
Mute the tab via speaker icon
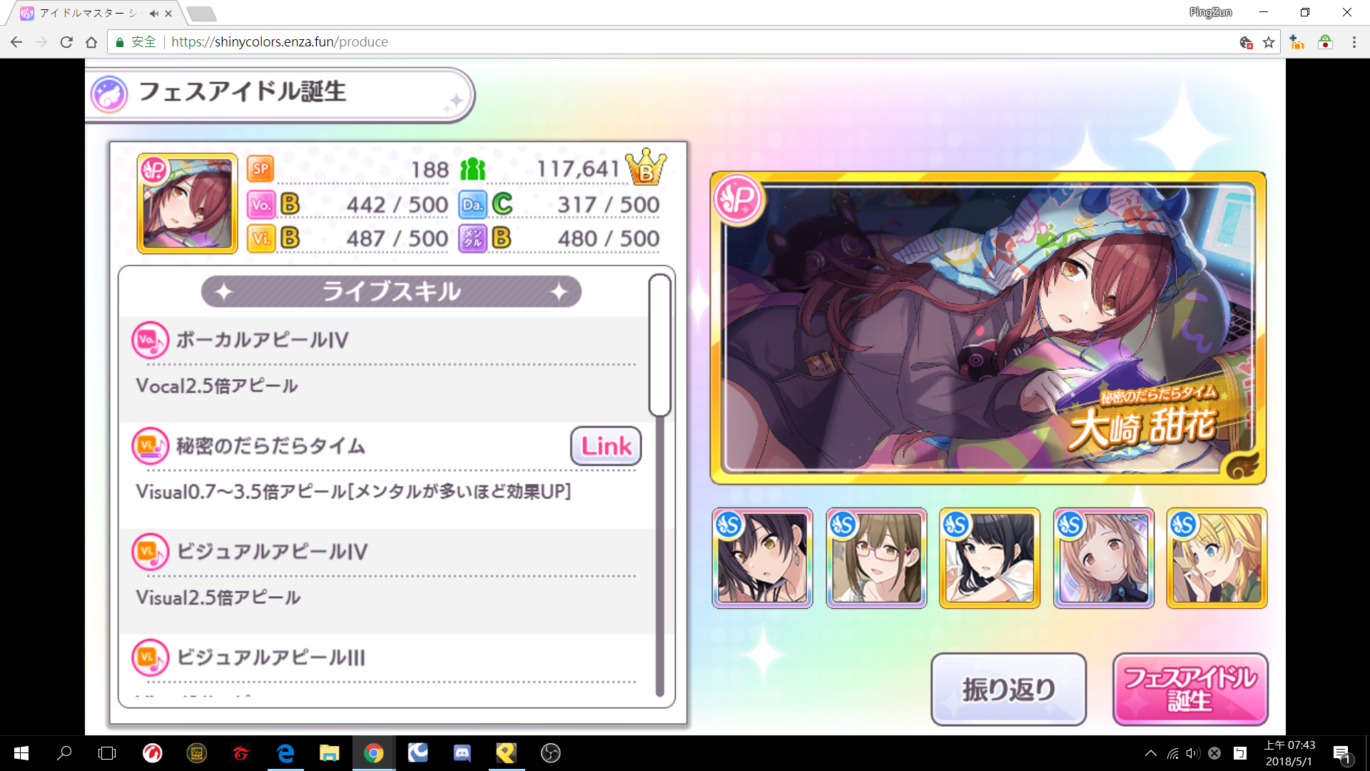[x=154, y=13]
